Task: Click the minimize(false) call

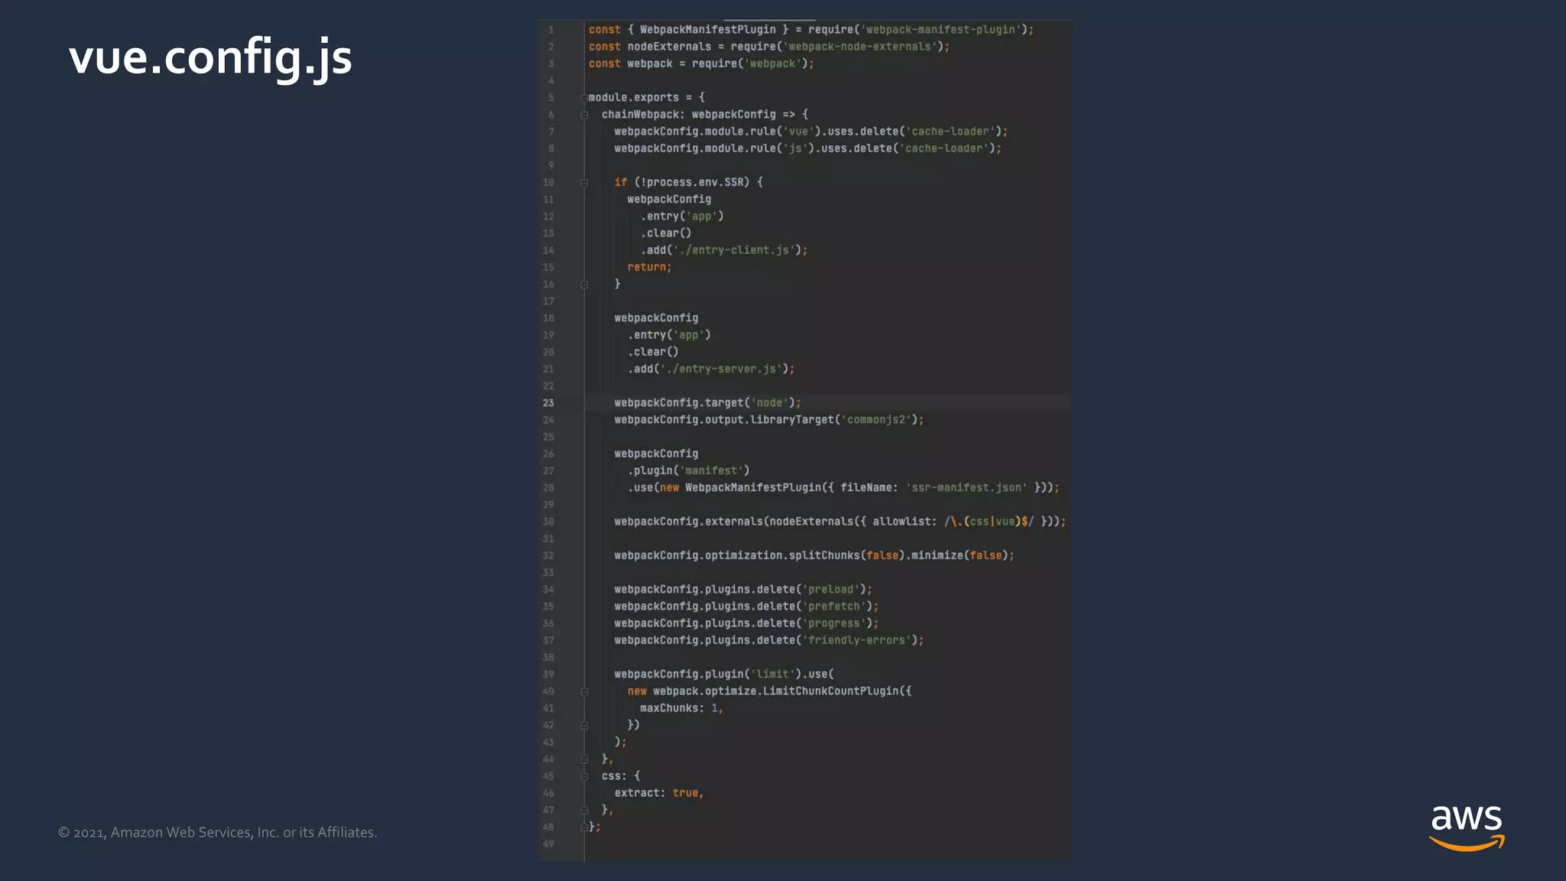Action: click(x=959, y=556)
